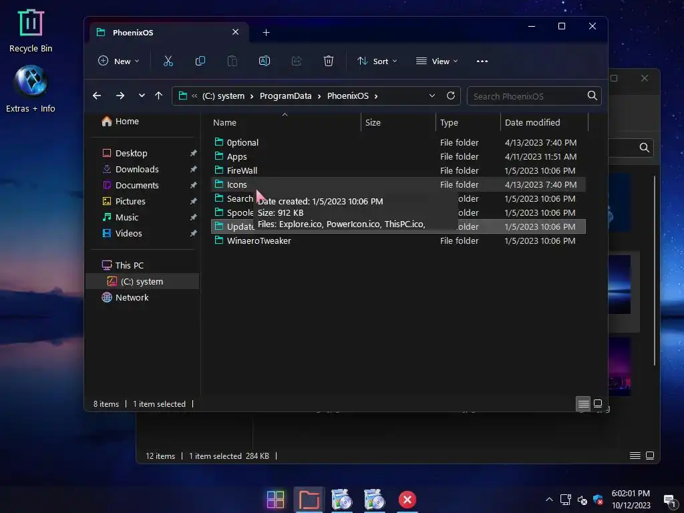Click the muted volume tray icon
684x513 pixels.
coord(582,500)
